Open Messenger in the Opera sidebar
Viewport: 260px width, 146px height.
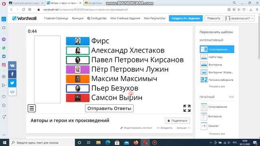4,39
